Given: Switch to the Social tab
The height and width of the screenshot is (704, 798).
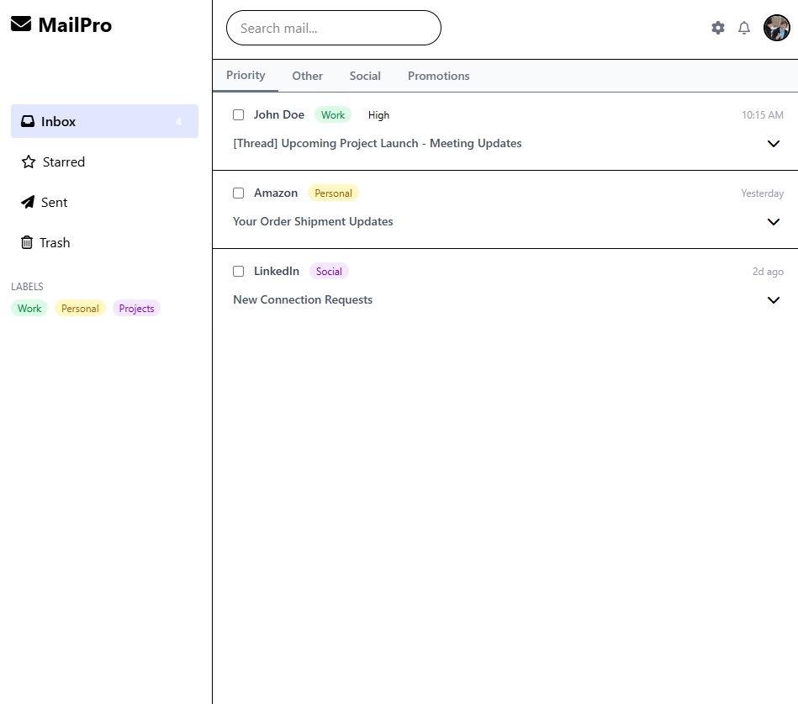Looking at the screenshot, I should coord(365,76).
